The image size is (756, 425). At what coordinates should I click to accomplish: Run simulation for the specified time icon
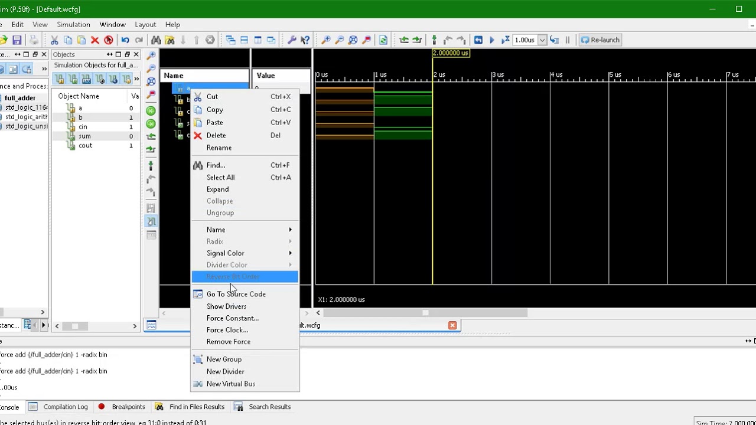(x=506, y=40)
